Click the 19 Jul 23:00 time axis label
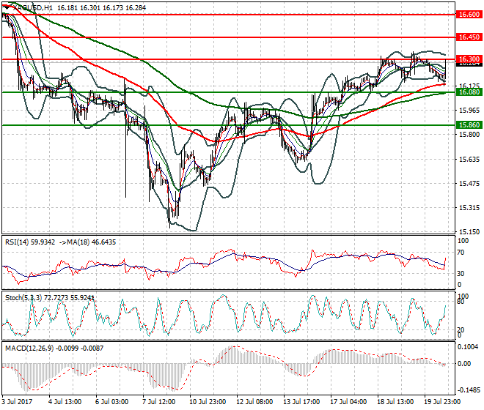484x410 pixels. [x=442, y=402]
